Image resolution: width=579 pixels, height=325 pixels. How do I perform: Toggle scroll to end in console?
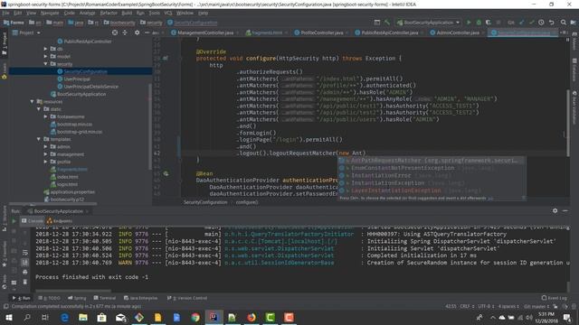tap(25, 263)
